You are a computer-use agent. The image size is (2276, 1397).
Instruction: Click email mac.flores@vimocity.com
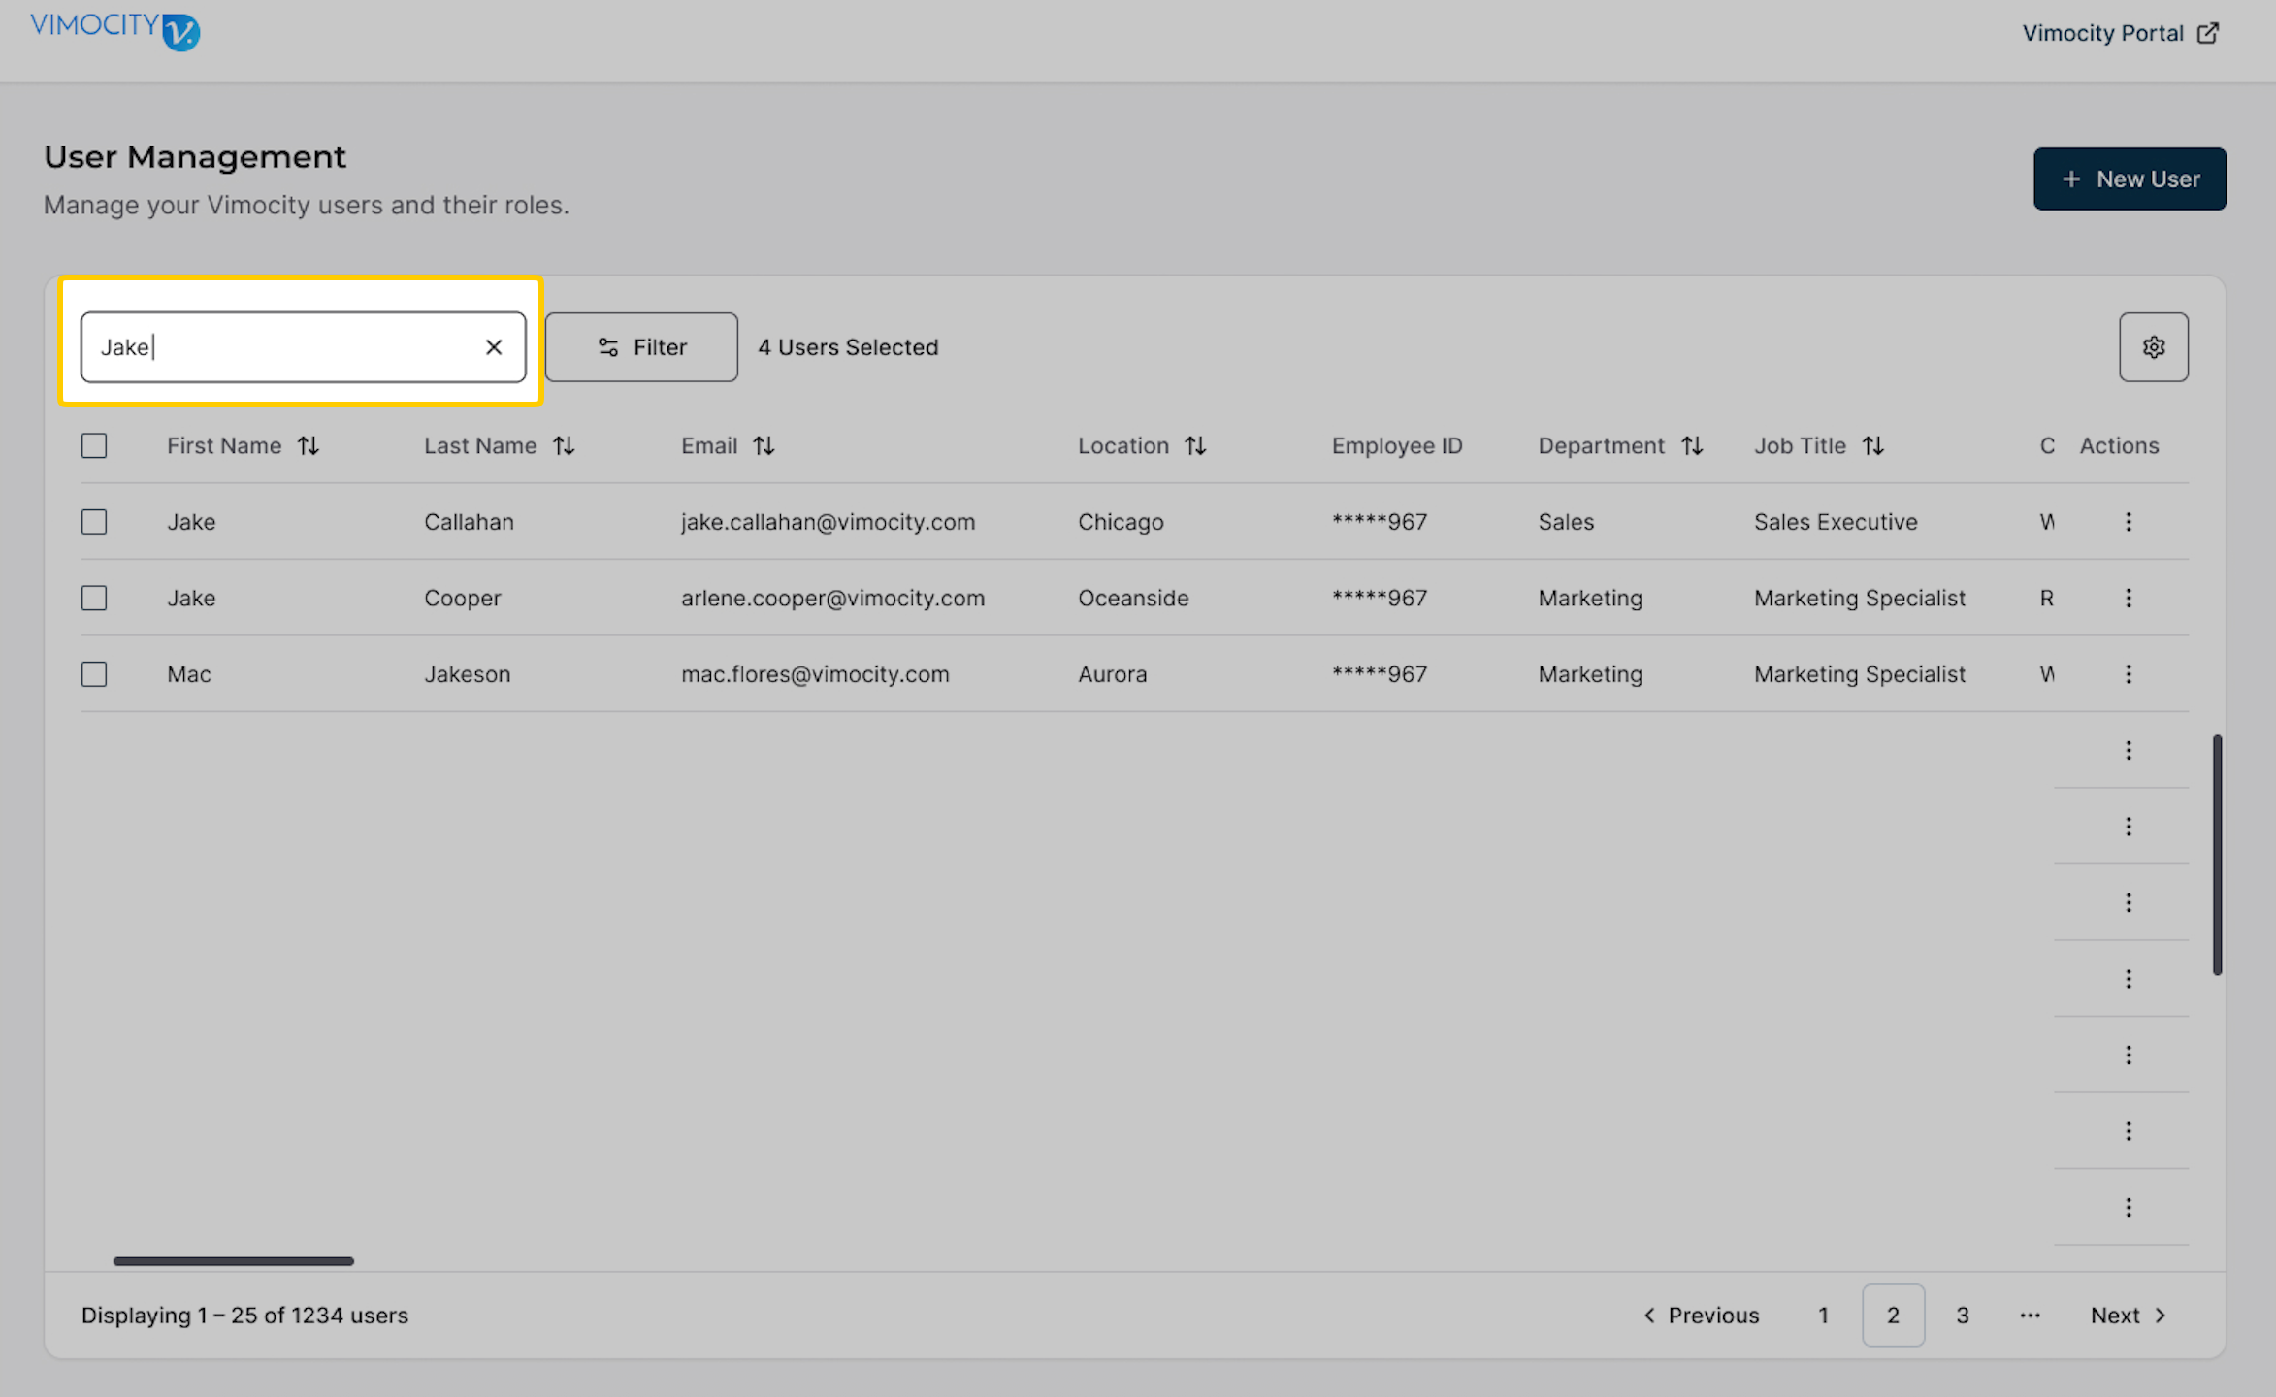(815, 674)
